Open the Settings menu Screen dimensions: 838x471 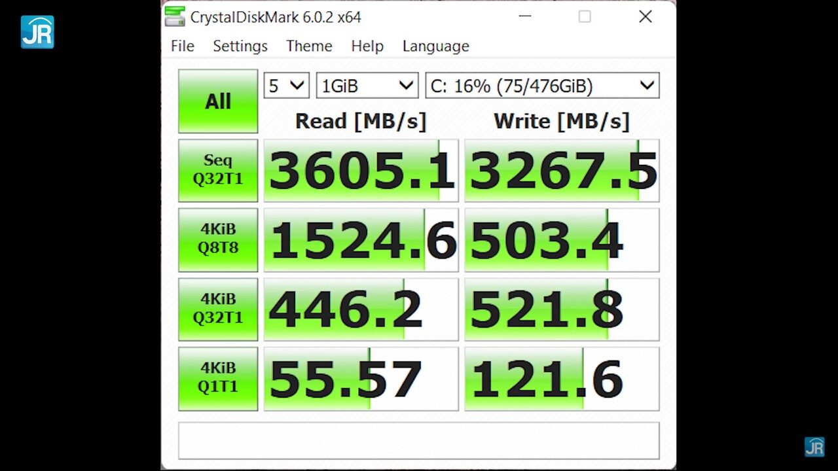(240, 46)
